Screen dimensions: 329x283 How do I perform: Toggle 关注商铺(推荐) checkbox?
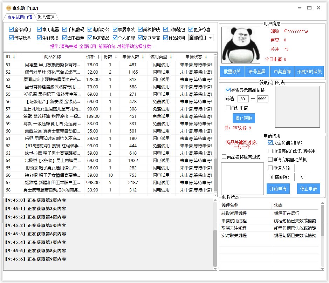click(270, 143)
